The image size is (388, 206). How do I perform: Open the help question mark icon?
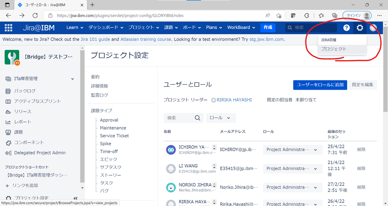346,28
